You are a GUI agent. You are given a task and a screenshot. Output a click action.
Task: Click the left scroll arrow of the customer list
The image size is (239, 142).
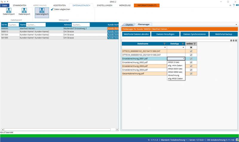point(3,130)
